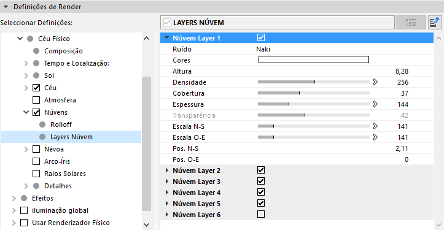Disable the Núvem Layer 2 checkbox
Viewport: 444px width, 230px height.
(x=261, y=170)
